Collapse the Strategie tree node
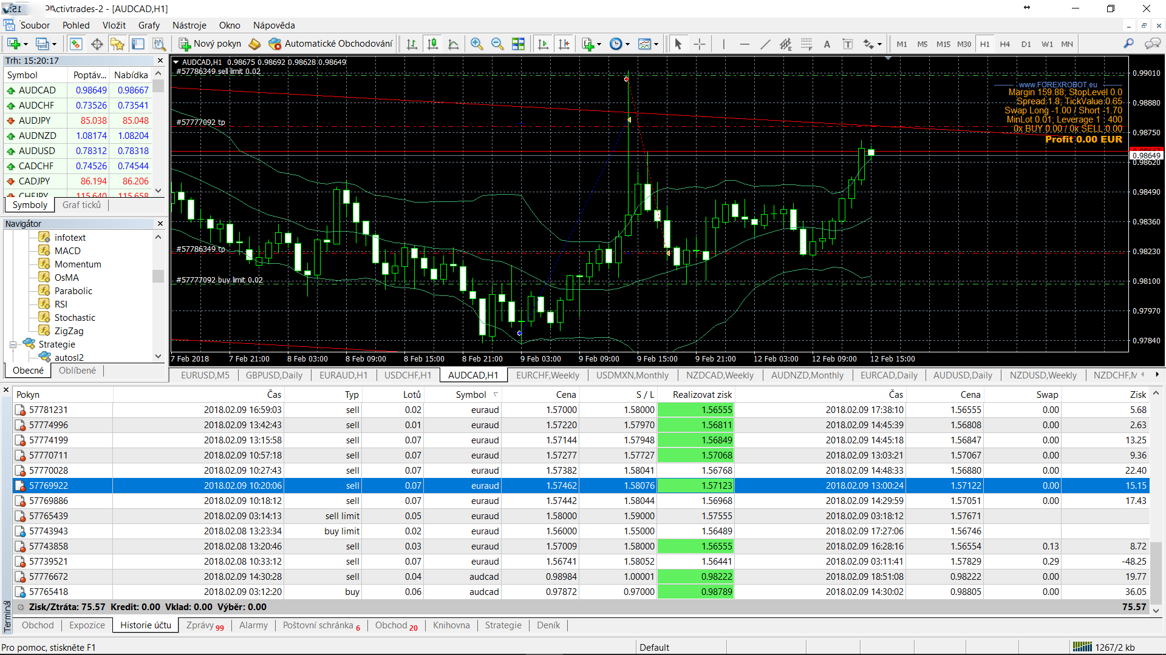1166x655 pixels. [x=13, y=344]
